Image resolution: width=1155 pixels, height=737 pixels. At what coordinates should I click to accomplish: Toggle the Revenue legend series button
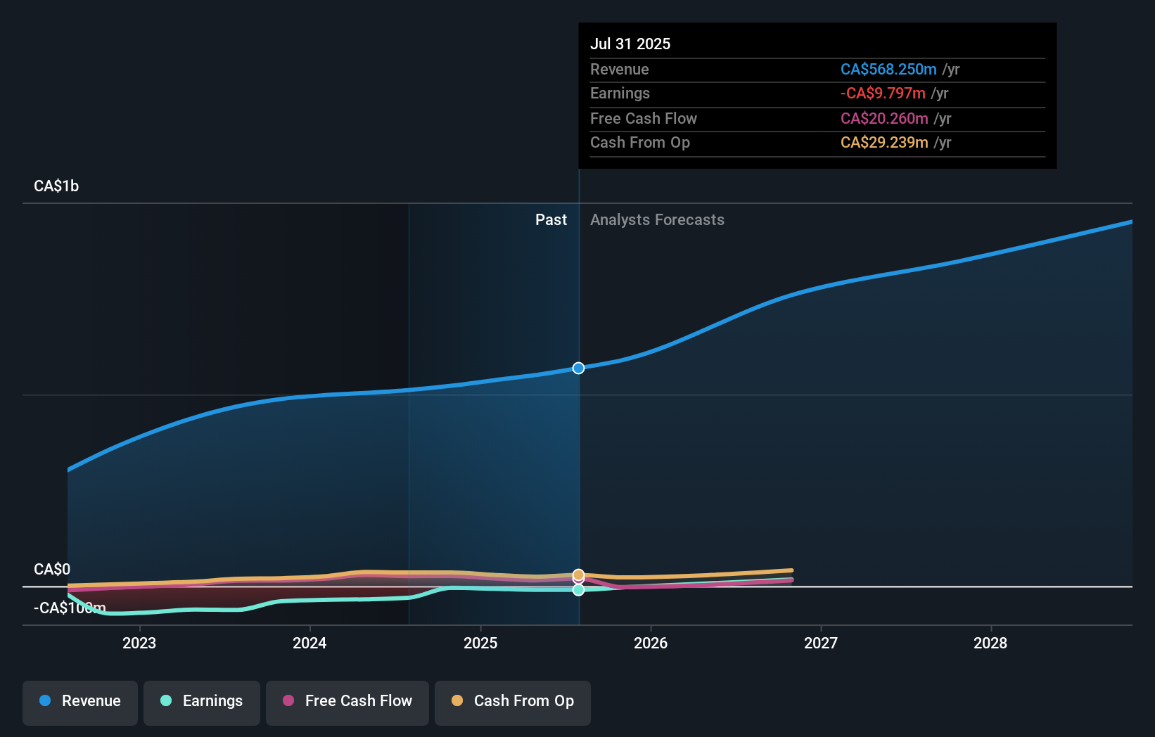pyautogui.click(x=80, y=702)
